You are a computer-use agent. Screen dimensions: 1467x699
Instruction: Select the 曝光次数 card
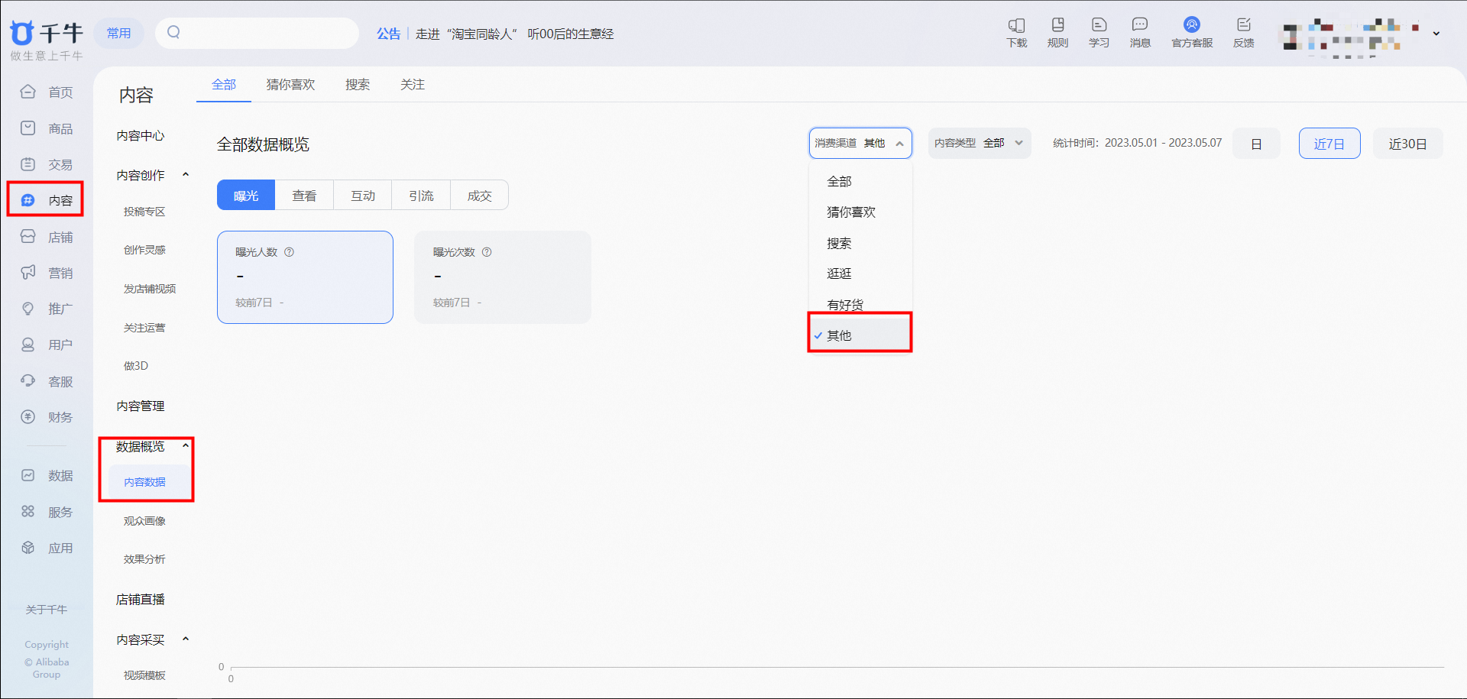tap(502, 277)
